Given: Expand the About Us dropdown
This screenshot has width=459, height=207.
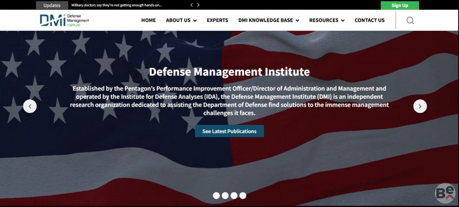Looking at the screenshot, I should [x=181, y=20].
